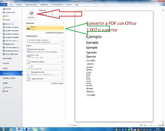Image resolution: width=165 pixels, height=131 pixels.
Task: Click the volume speaker tray icon
Action: tap(151, 130)
